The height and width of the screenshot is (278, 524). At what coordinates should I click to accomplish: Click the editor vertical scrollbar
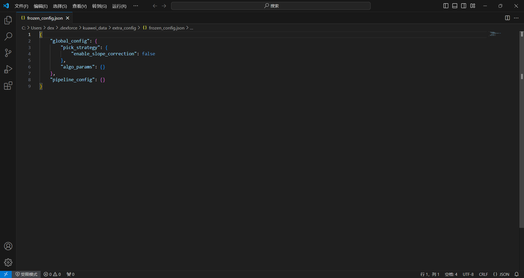522,123
